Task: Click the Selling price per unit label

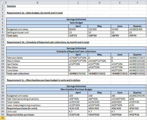Action: tap(18, 33)
